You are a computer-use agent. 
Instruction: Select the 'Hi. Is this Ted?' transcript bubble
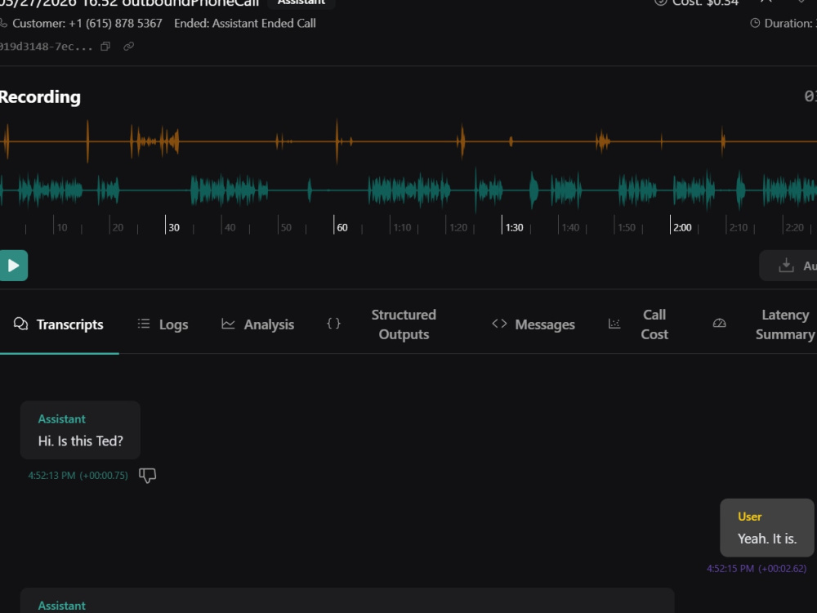[x=80, y=430]
